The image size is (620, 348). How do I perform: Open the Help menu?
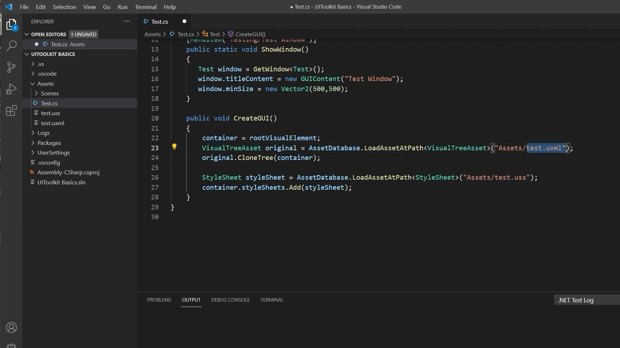point(170,7)
